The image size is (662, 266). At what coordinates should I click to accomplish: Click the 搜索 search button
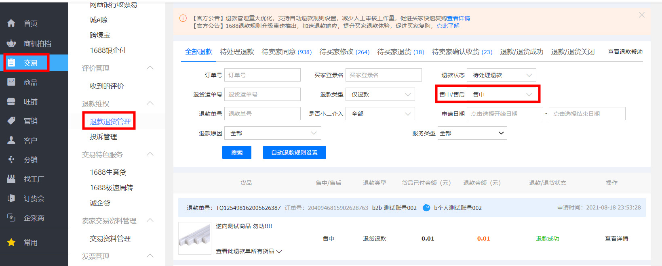[237, 153]
